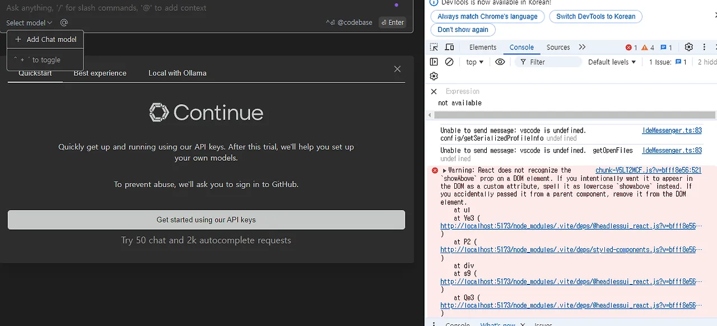Image resolution: width=717 pixels, height=326 pixels.
Task: Open console settings gear below the toolbar
Action: coord(434,76)
